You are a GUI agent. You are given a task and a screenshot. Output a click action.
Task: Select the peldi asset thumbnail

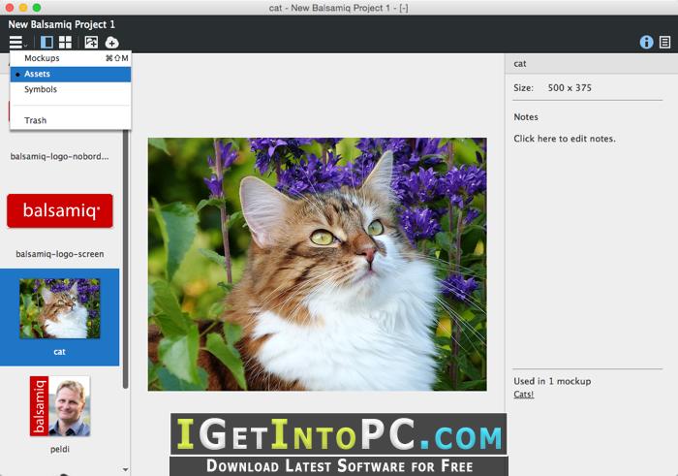[x=60, y=406]
